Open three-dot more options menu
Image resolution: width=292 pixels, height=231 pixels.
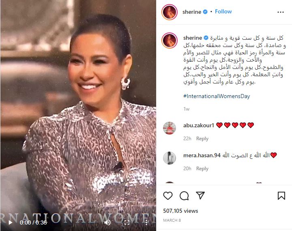[281, 12]
